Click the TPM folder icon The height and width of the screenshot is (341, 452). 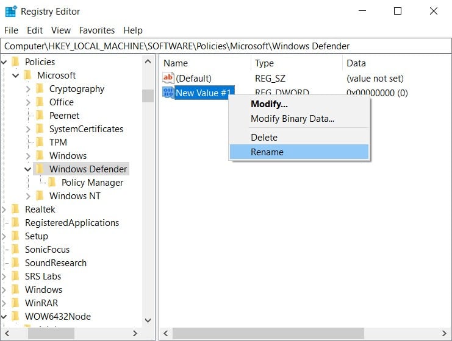tap(40, 142)
